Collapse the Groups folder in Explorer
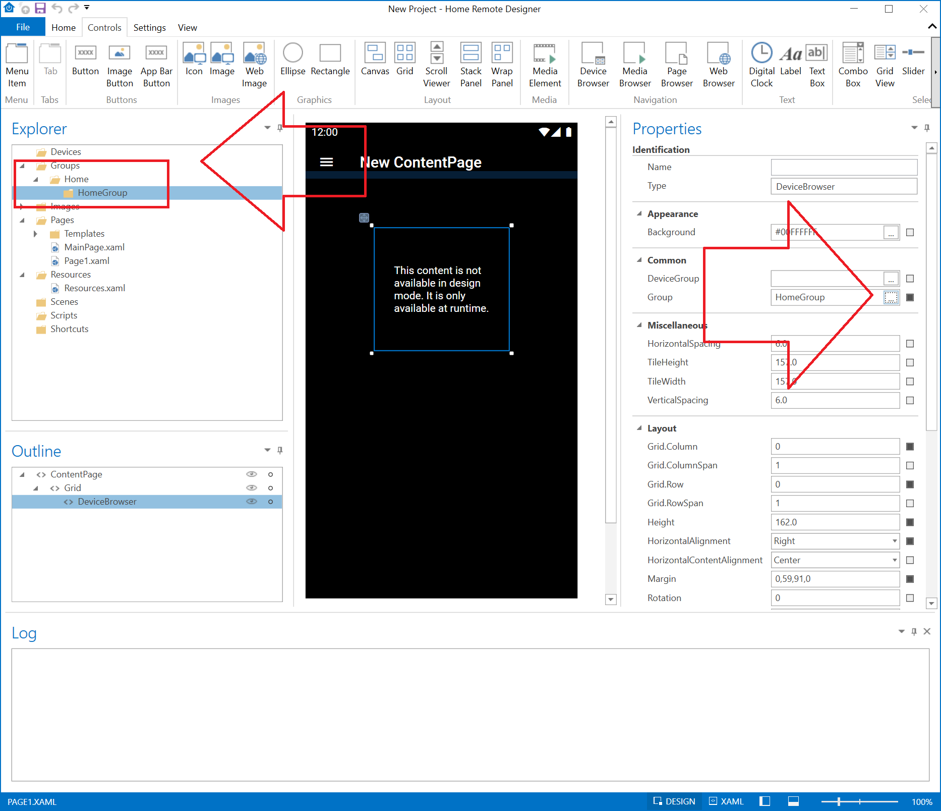 (22, 166)
